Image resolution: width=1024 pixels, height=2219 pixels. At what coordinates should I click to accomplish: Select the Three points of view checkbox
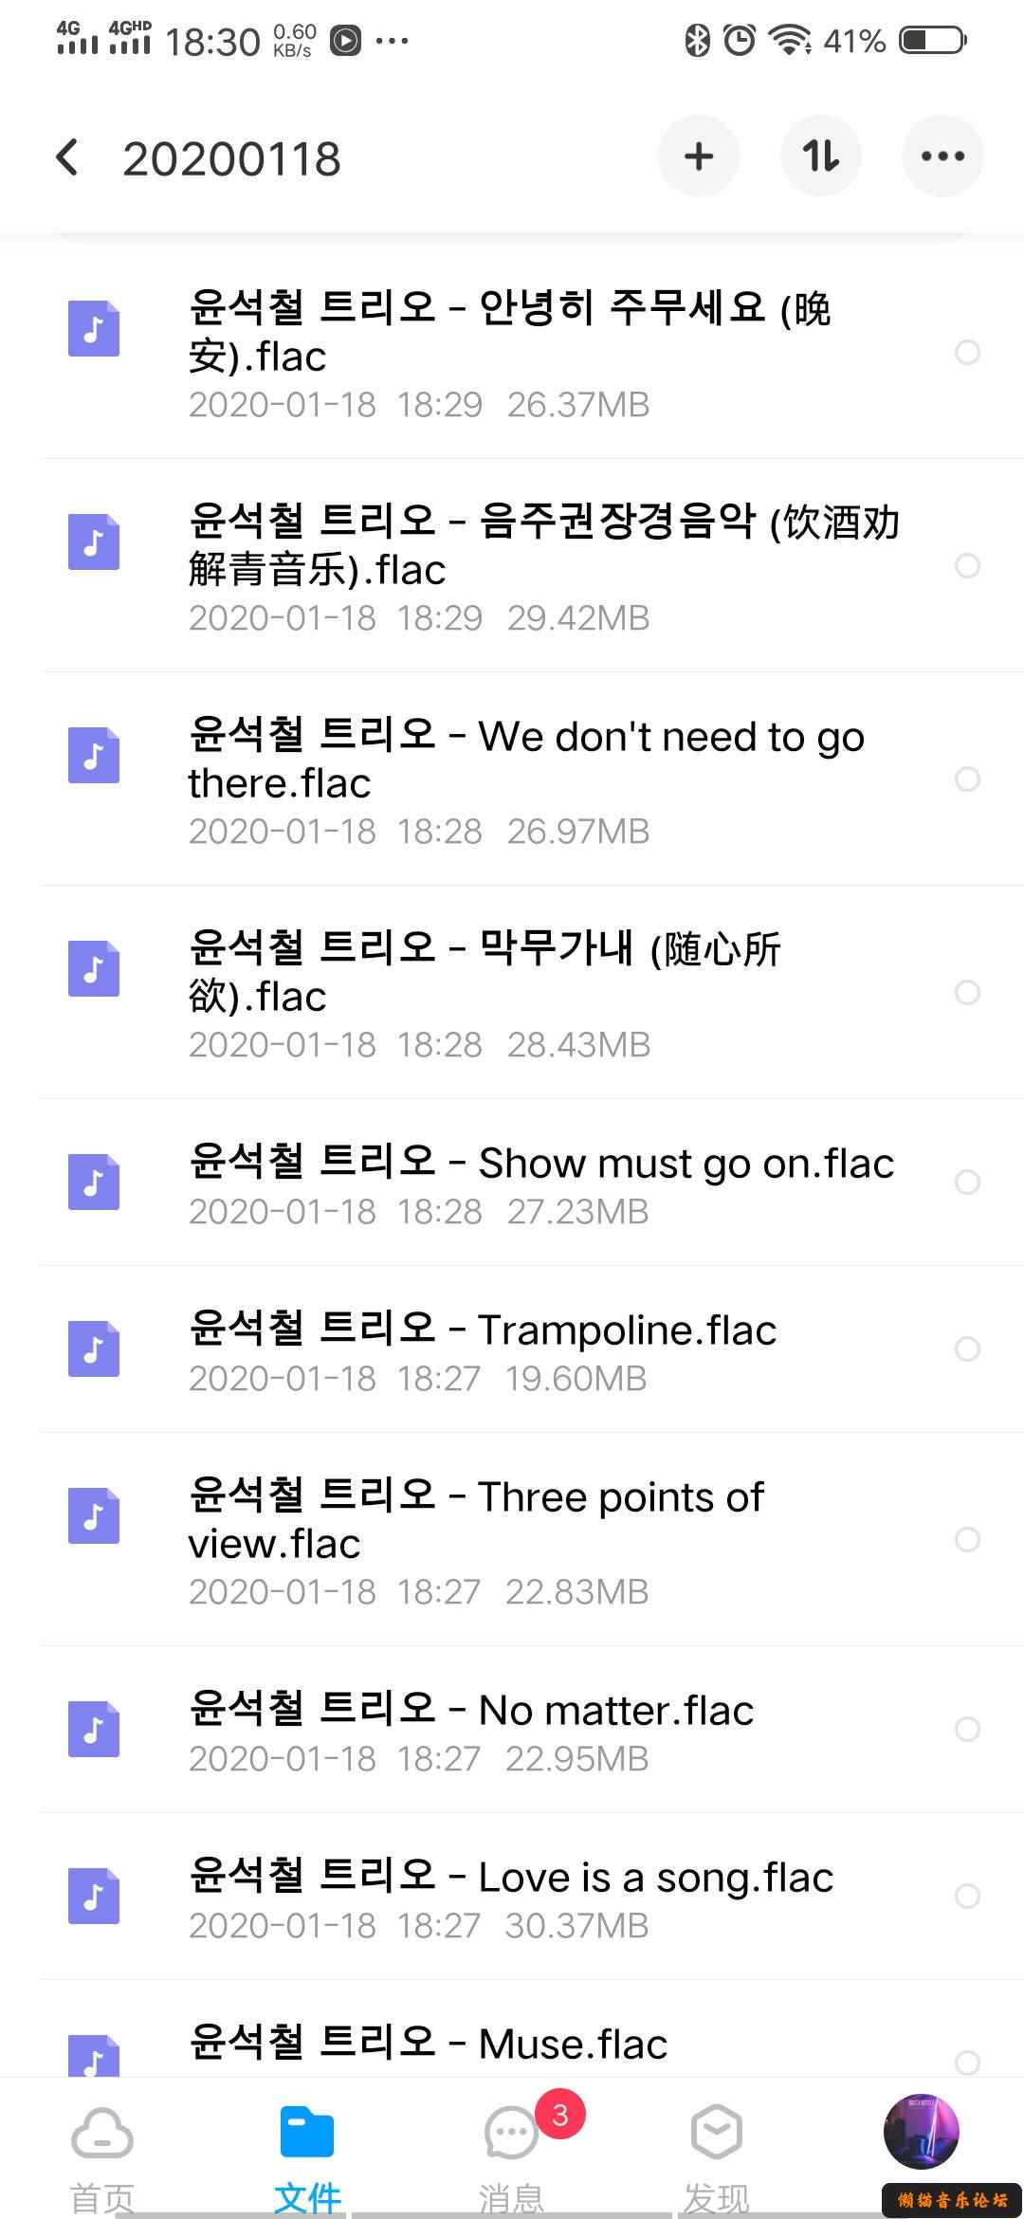[967, 1539]
